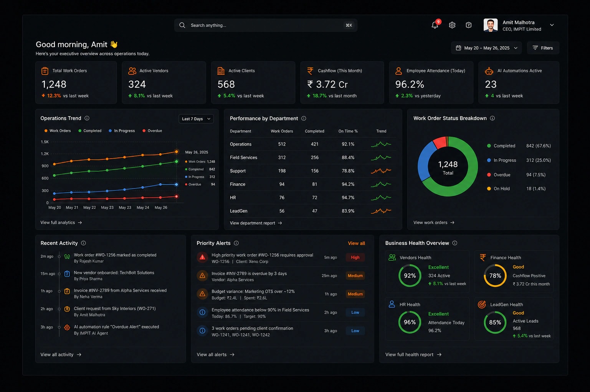Viewport: 590px width, 392px height.
Task: Click the Field Services department name
Action: pos(243,157)
